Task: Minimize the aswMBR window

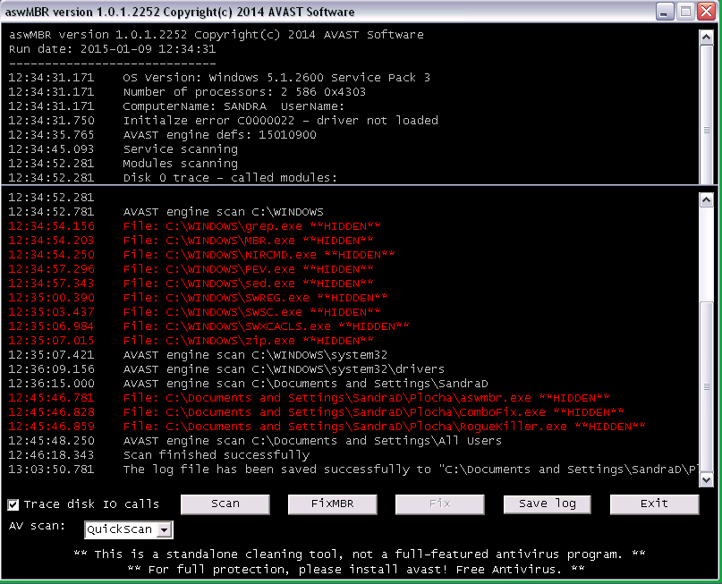Action: coord(664,12)
